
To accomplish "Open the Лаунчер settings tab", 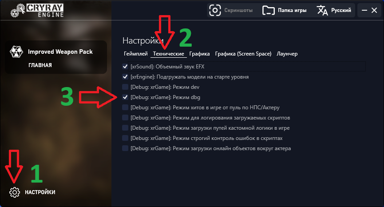I will point(287,54).
